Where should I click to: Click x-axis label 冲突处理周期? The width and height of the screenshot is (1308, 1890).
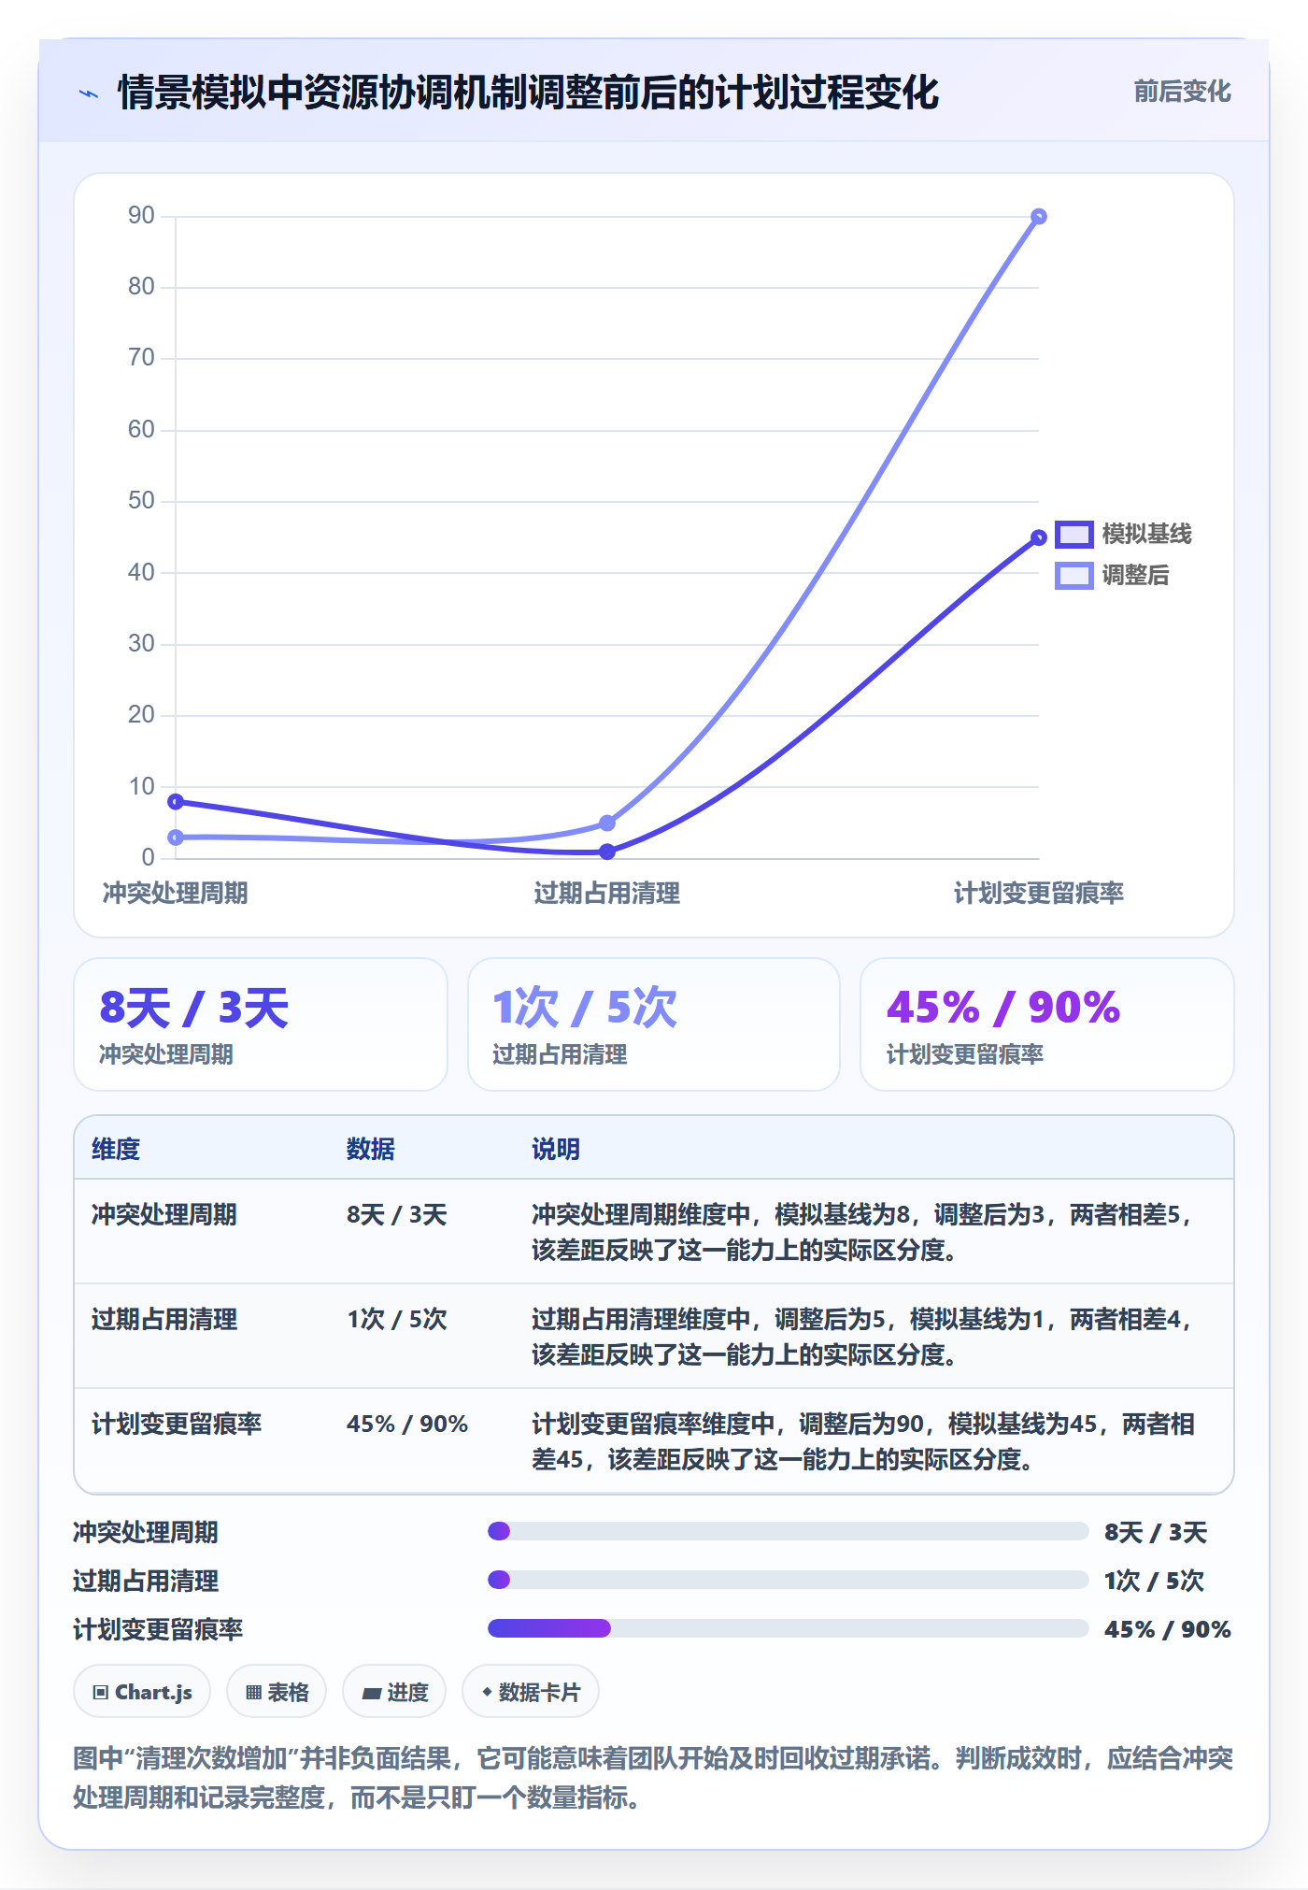pyautogui.click(x=176, y=894)
